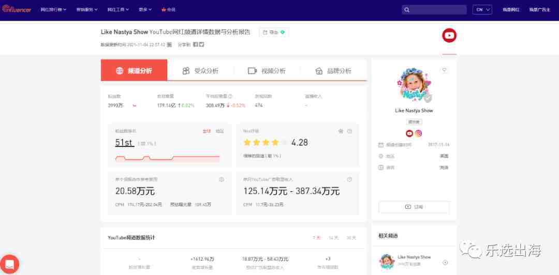This screenshot has width=559, height=275.
Task: Click the category tag under channel name
Action: (414, 122)
